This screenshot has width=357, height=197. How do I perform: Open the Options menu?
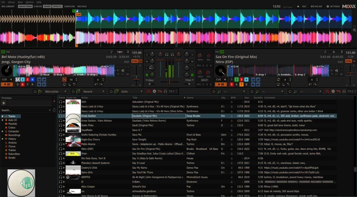[30, 2]
